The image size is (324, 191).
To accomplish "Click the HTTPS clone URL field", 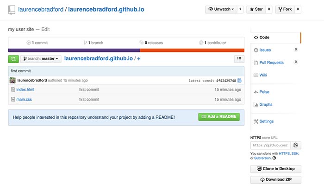I will click(271, 145).
